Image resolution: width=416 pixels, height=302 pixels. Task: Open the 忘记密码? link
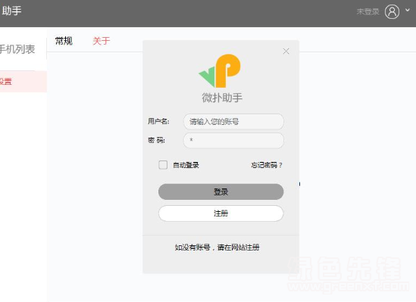(x=267, y=165)
